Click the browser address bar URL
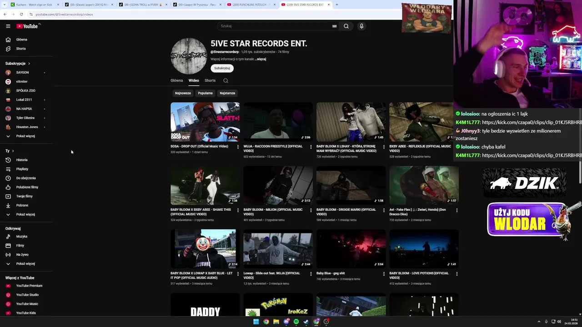Screen dimensions: 582x327 [x=64, y=14]
